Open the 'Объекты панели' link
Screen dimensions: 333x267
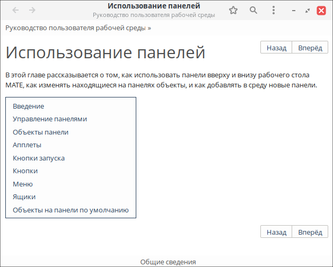click(x=40, y=132)
